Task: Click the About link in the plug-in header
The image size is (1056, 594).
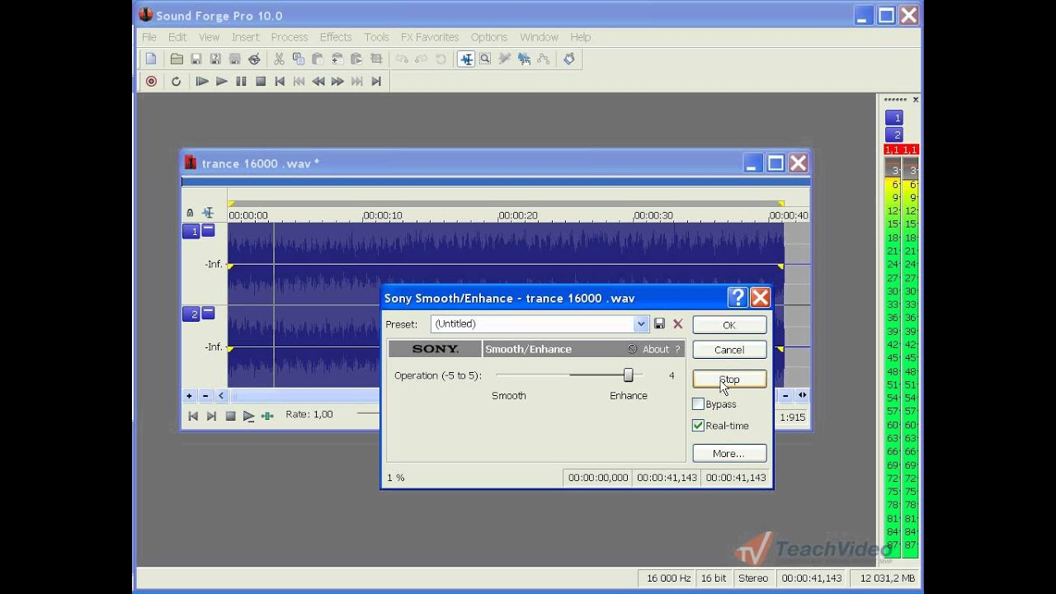Action: pyautogui.click(x=656, y=349)
